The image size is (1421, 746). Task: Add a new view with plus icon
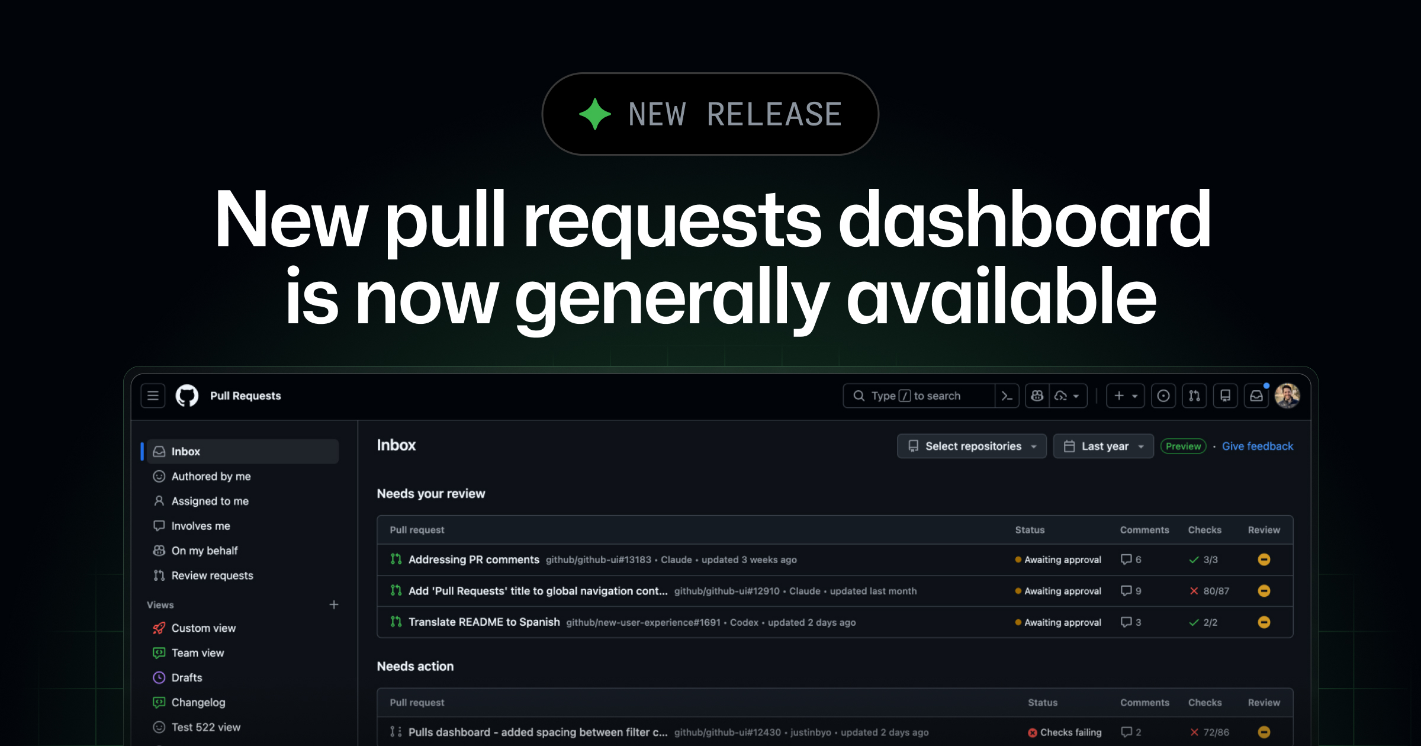coord(334,604)
